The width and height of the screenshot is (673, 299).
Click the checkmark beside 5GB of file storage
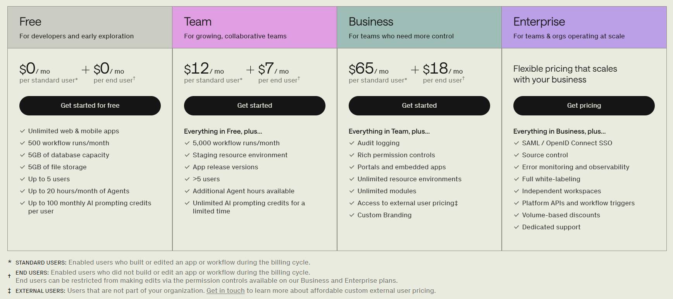[x=22, y=167]
